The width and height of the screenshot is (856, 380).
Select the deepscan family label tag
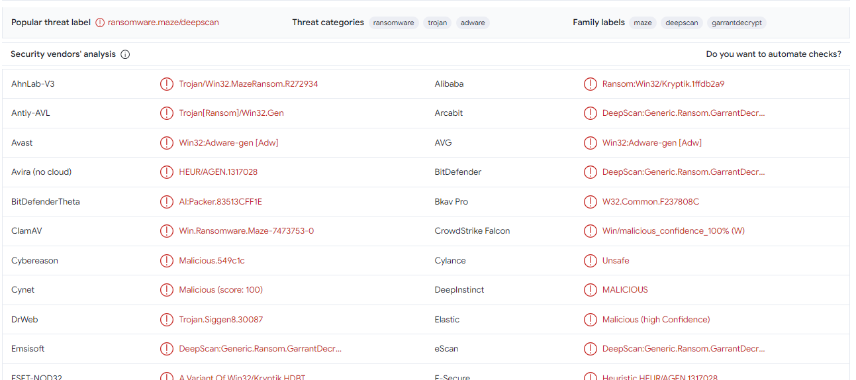click(x=682, y=23)
